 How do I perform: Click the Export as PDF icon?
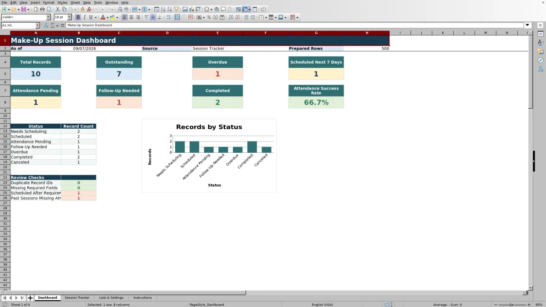coord(35,9)
